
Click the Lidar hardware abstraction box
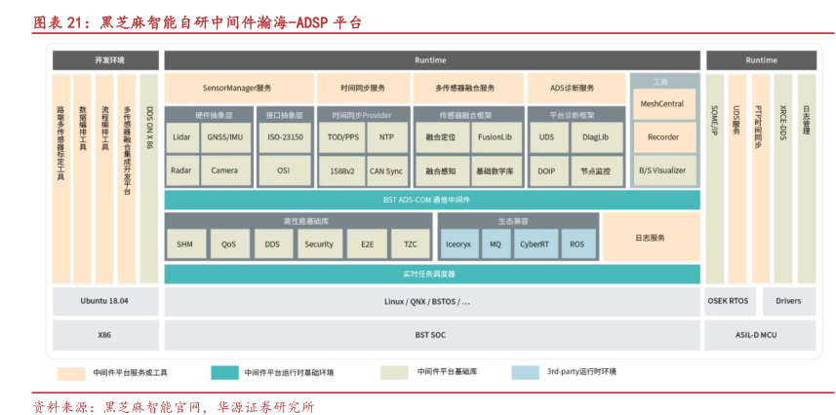180,137
